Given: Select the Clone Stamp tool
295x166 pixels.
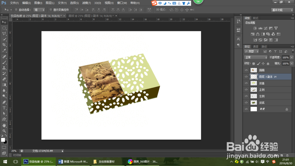Looking at the screenshot, I should pyautogui.click(x=4, y=68).
